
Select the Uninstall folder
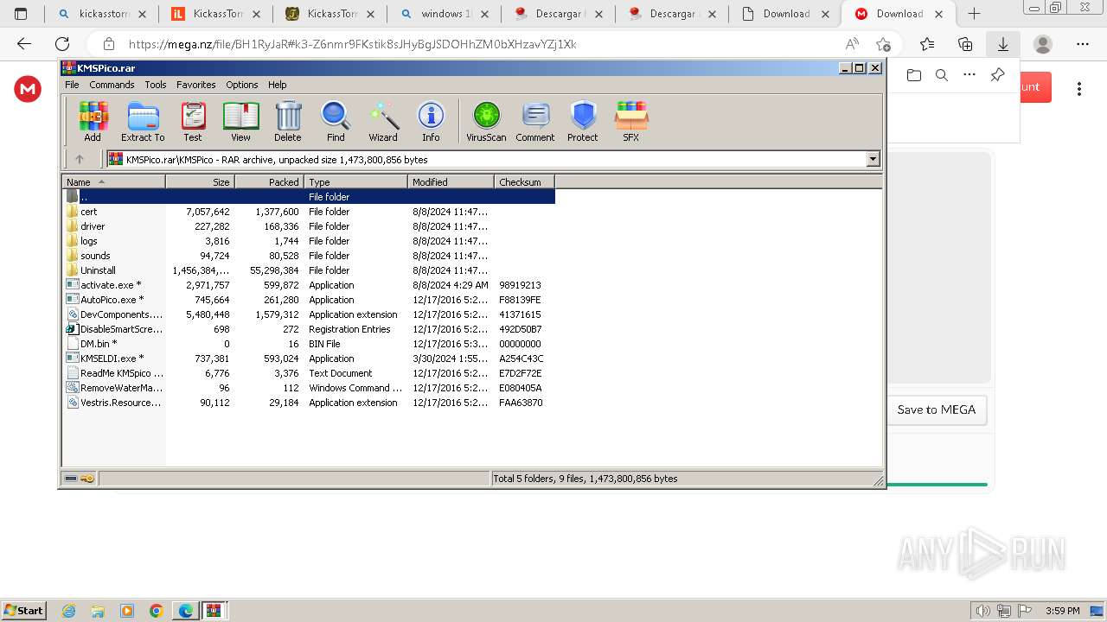click(x=309, y=270)
